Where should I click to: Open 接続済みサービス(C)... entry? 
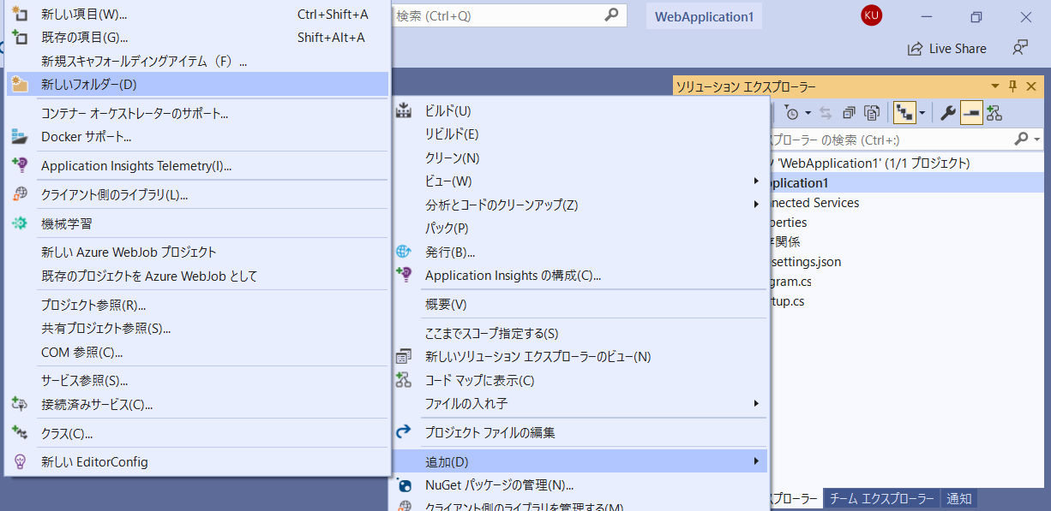197,404
